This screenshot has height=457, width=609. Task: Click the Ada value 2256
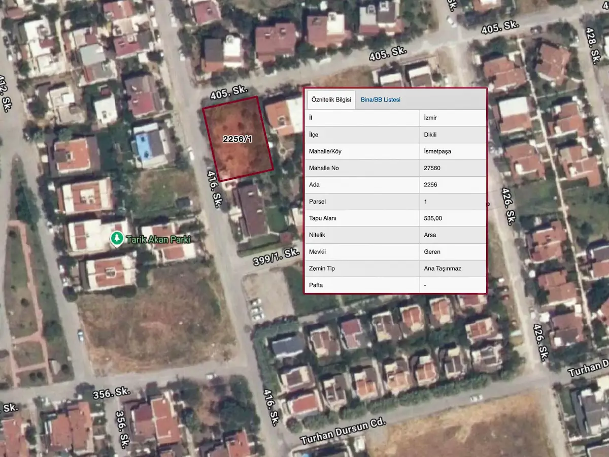(x=430, y=185)
